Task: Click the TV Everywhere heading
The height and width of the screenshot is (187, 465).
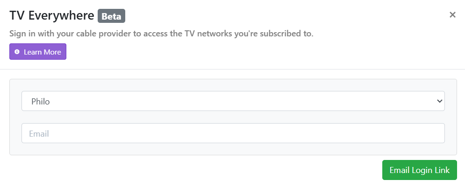Action: pos(51,16)
